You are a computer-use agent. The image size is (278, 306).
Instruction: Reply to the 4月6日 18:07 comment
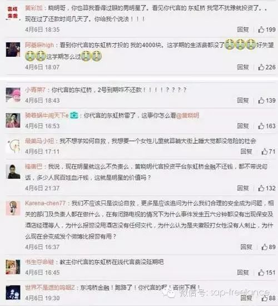click(243, 67)
